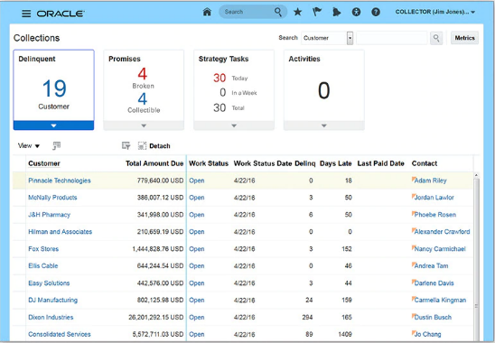Open contact Jo Chang

[x=427, y=334]
